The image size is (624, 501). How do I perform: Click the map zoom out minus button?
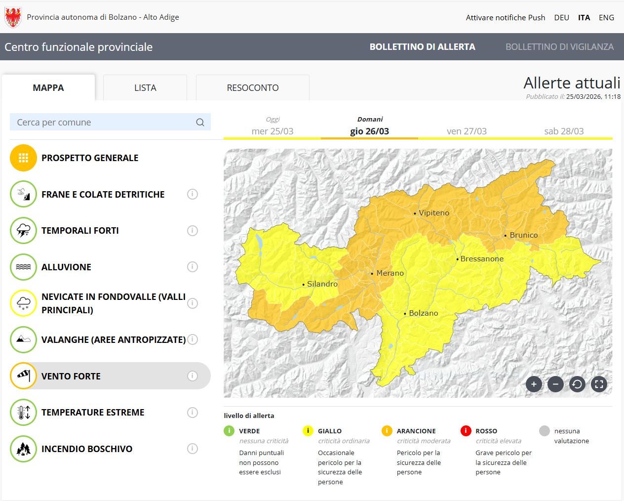coord(555,384)
